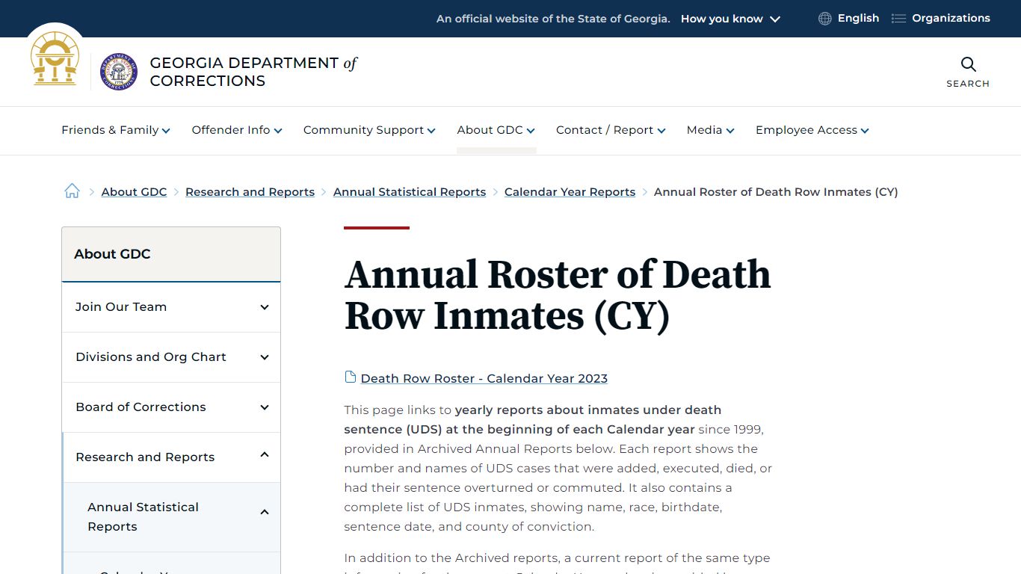This screenshot has height=574, width=1021.
Task: Open Divisions and Org Chart sidebar link
Action: coord(151,357)
